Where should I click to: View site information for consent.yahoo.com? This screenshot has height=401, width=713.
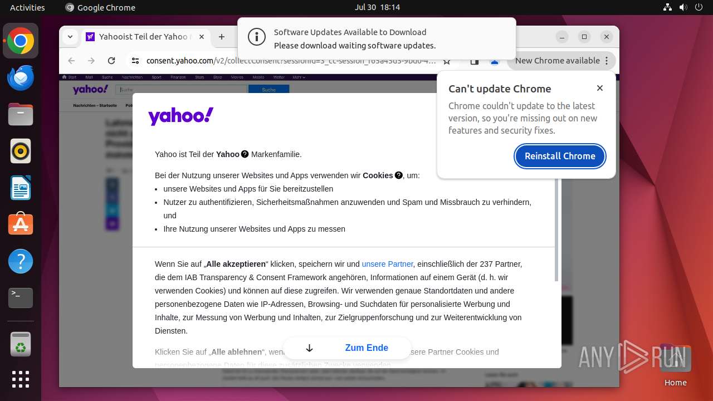coord(135,61)
